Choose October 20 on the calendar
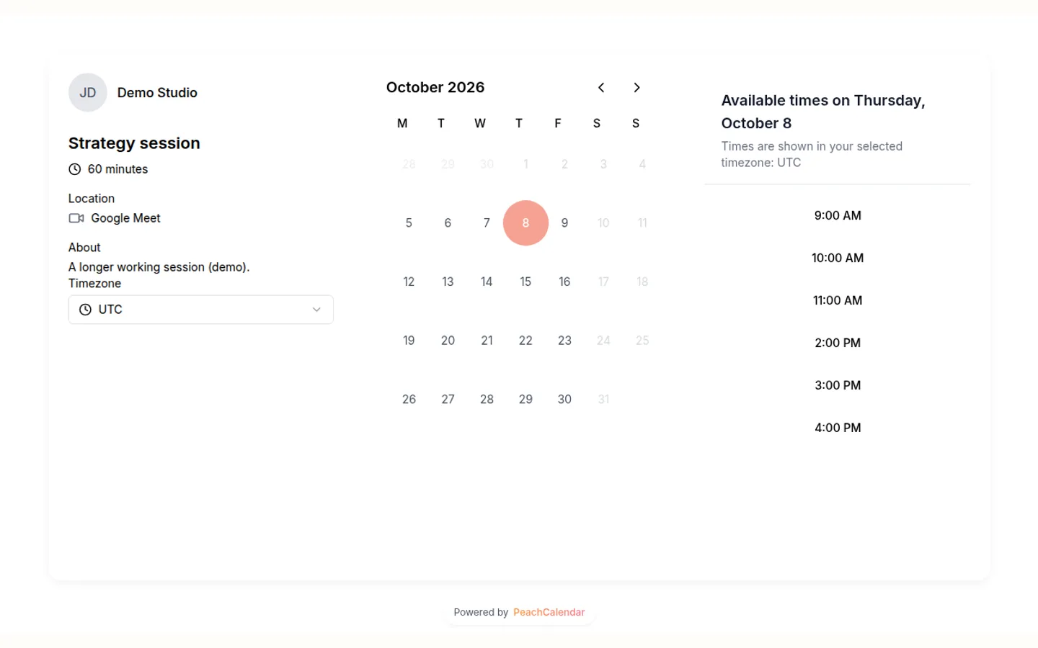1038x648 pixels. coord(448,341)
